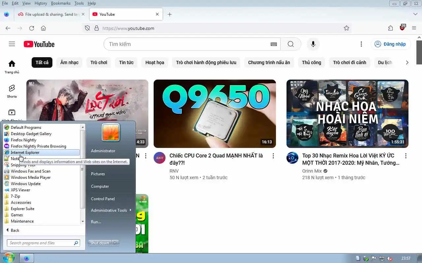Open the Firefox History menu
422x263 pixels.
[41, 3]
